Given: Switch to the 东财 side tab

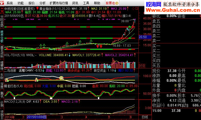Looking at the screenshot, I should (2, 76).
